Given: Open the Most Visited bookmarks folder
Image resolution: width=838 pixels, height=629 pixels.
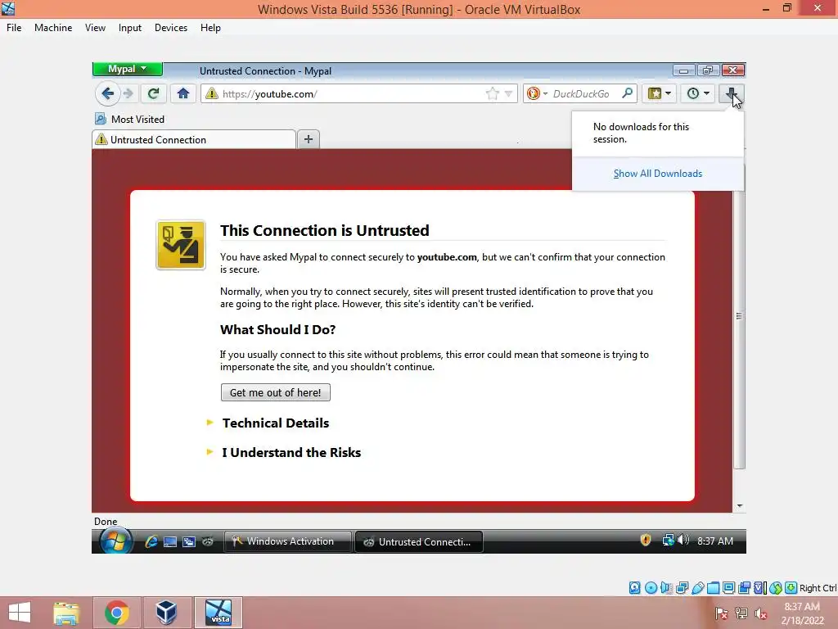Looking at the screenshot, I should coord(130,120).
